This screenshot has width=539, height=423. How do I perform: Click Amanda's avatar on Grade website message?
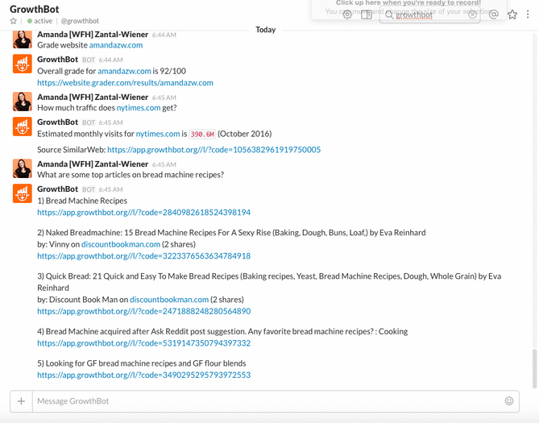[x=23, y=39]
